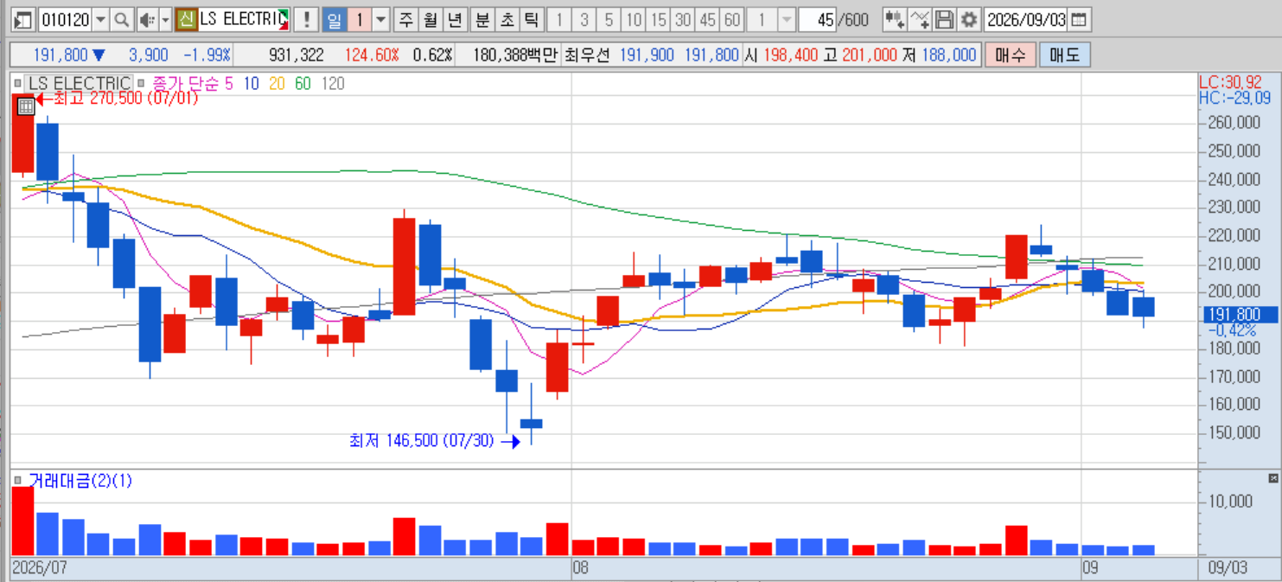Choose interval button 5

(x=609, y=19)
